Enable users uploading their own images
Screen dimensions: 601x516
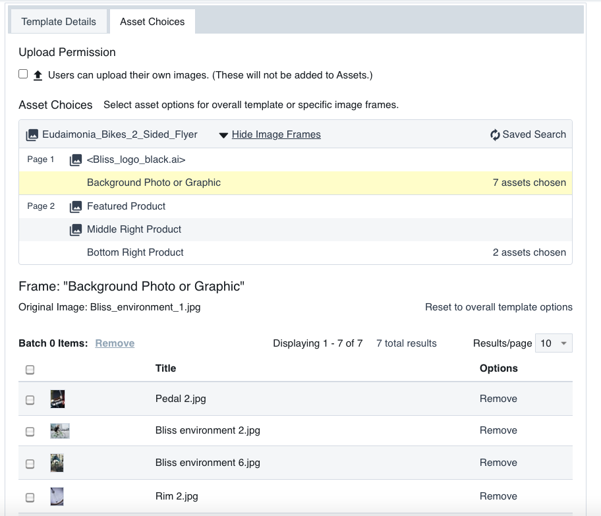pos(23,74)
